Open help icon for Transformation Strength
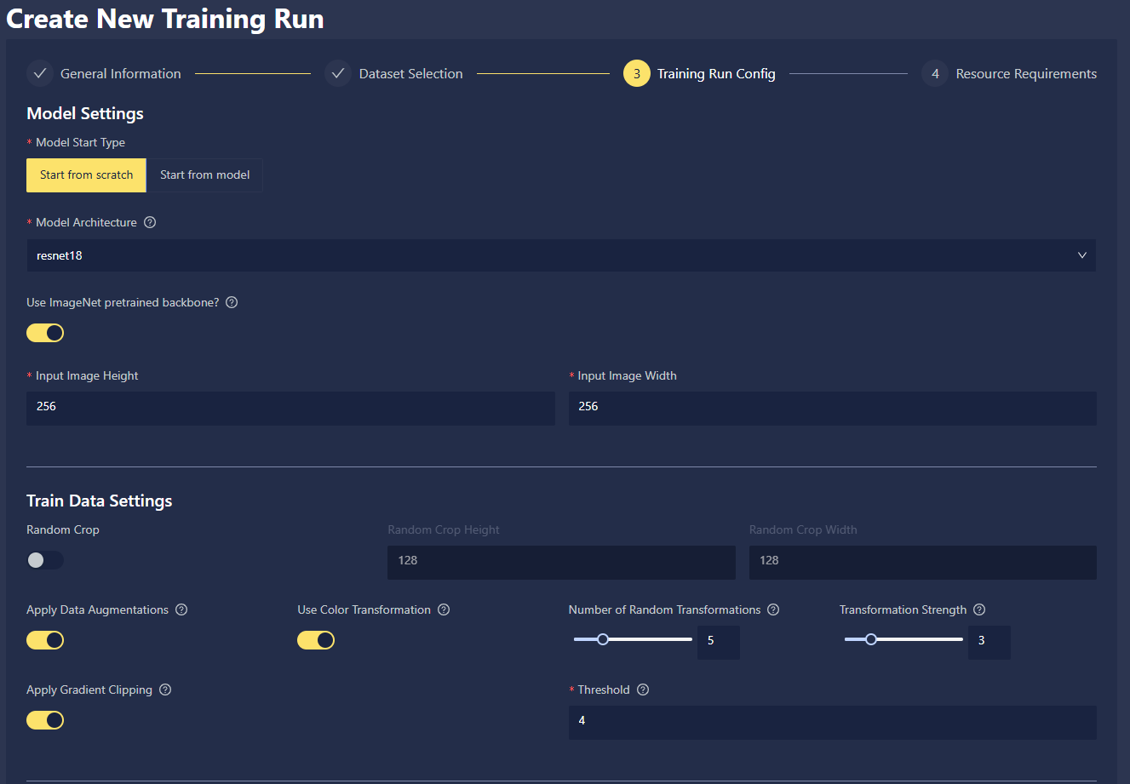The height and width of the screenshot is (784, 1130). point(979,609)
